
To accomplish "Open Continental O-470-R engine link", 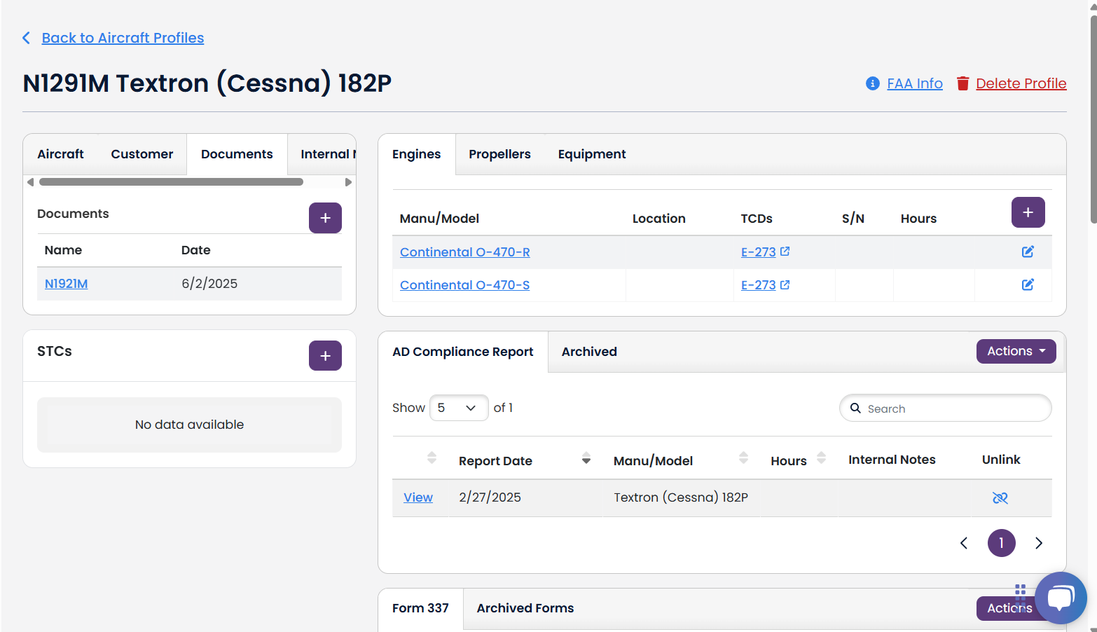I will [x=465, y=252].
